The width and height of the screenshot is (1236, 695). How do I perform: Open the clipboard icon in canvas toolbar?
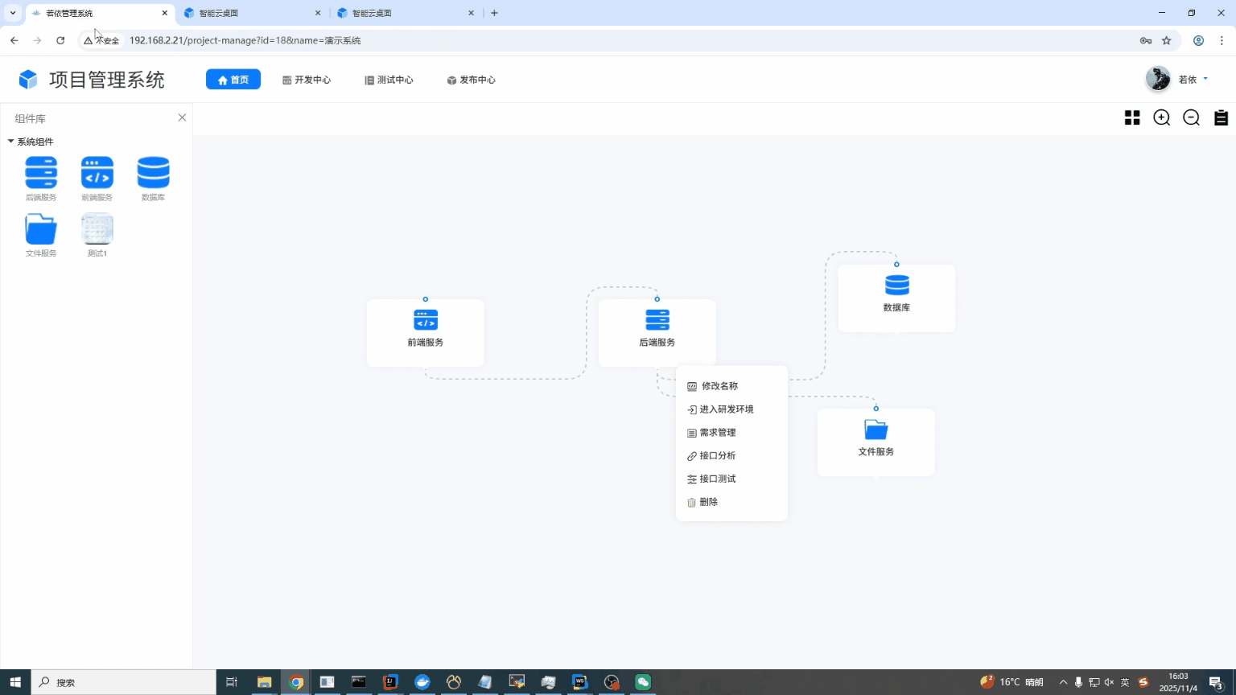pos(1221,118)
